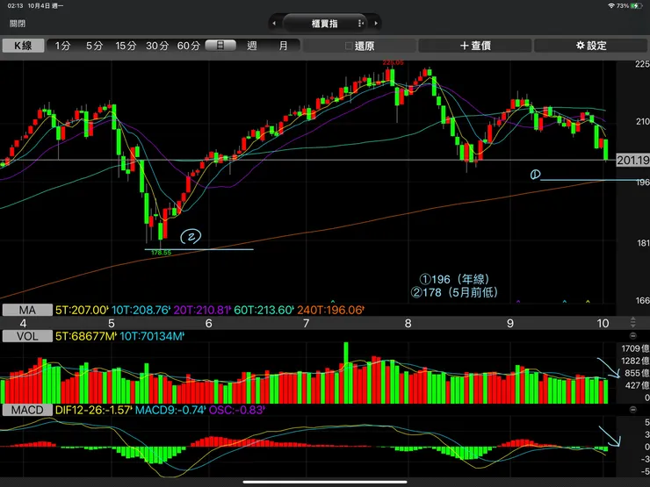The height and width of the screenshot is (487, 650).
Task: Switch to 60分 timeframe
Action: (x=189, y=46)
